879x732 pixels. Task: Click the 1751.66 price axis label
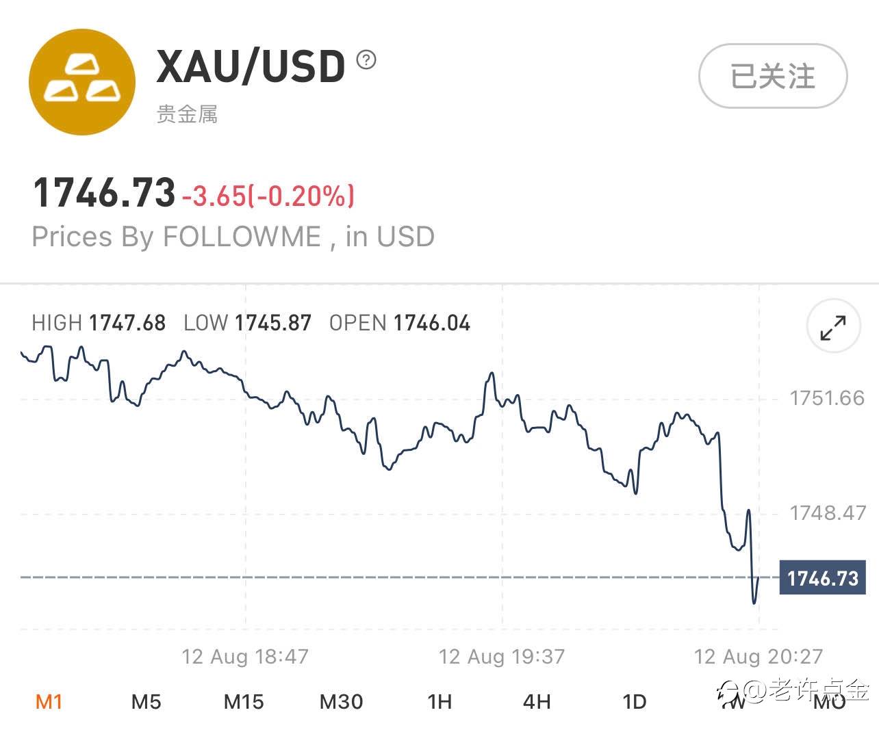pos(827,398)
